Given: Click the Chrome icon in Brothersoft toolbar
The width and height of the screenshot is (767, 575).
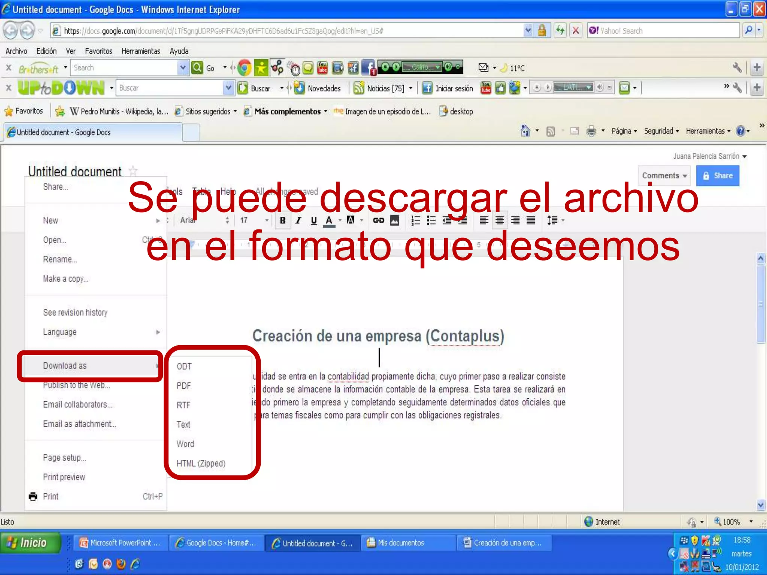Looking at the screenshot, I should tap(245, 68).
